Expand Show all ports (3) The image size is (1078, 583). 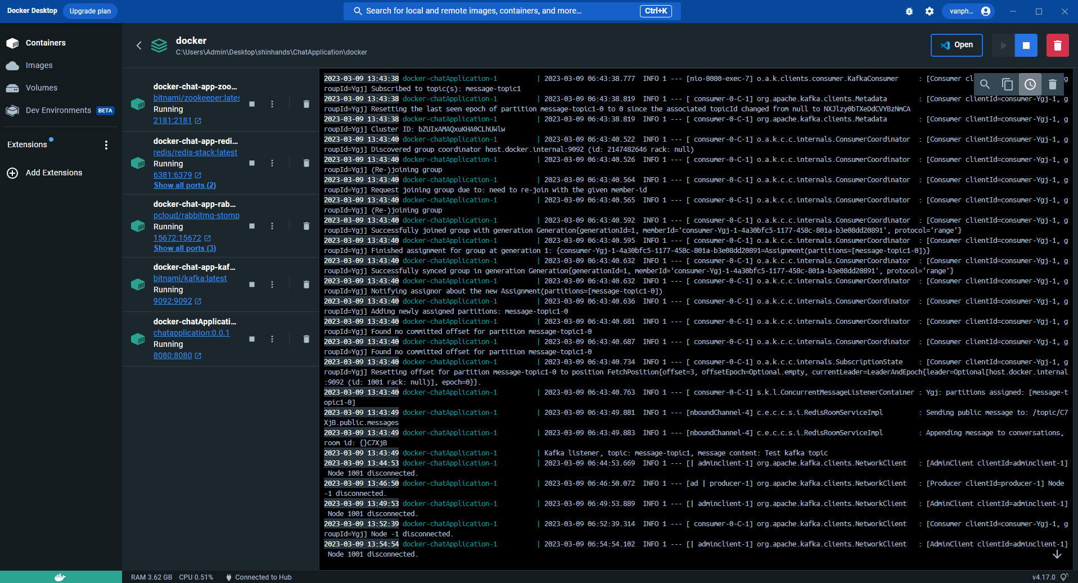click(x=184, y=248)
